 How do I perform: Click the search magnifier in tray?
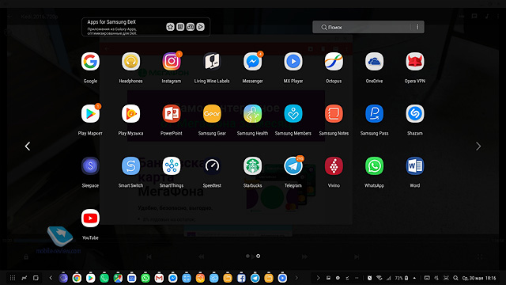click(x=455, y=278)
